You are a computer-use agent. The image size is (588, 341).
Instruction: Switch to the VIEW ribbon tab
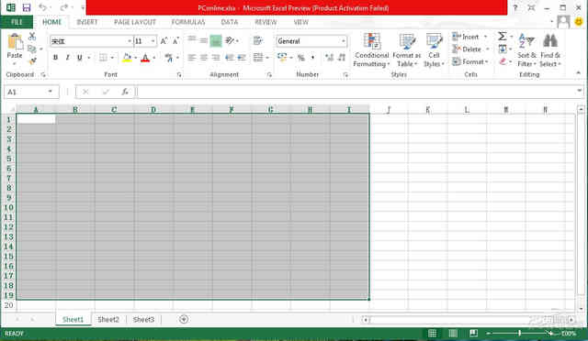tap(300, 22)
